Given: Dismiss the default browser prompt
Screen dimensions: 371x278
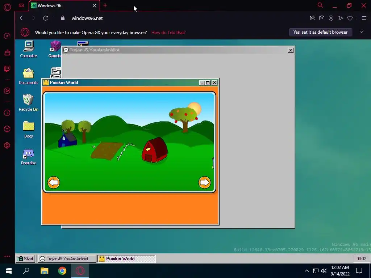Looking at the screenshot, I should click(362, 32).
